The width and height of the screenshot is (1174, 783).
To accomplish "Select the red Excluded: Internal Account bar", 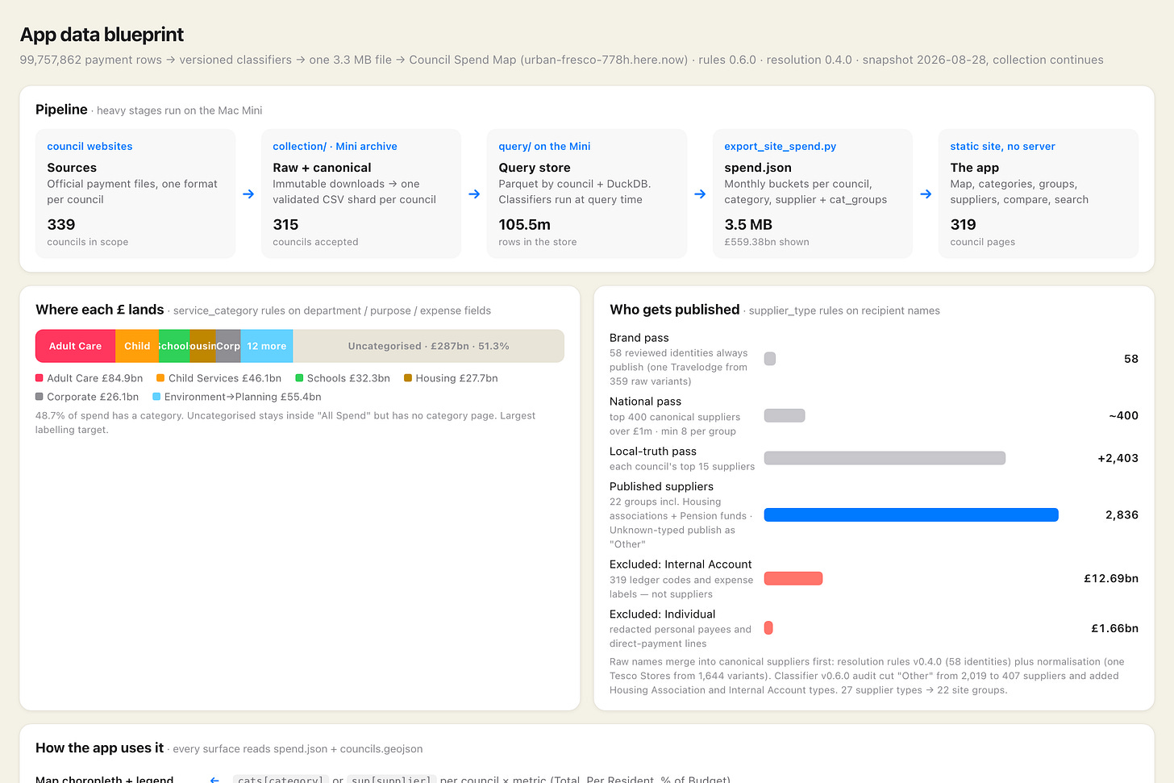I will 793,578.
